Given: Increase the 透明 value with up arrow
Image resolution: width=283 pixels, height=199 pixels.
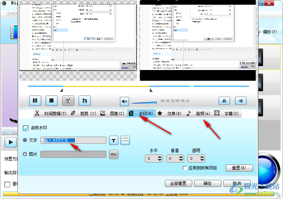Looking at the screenshot, I should pos(202,157).
